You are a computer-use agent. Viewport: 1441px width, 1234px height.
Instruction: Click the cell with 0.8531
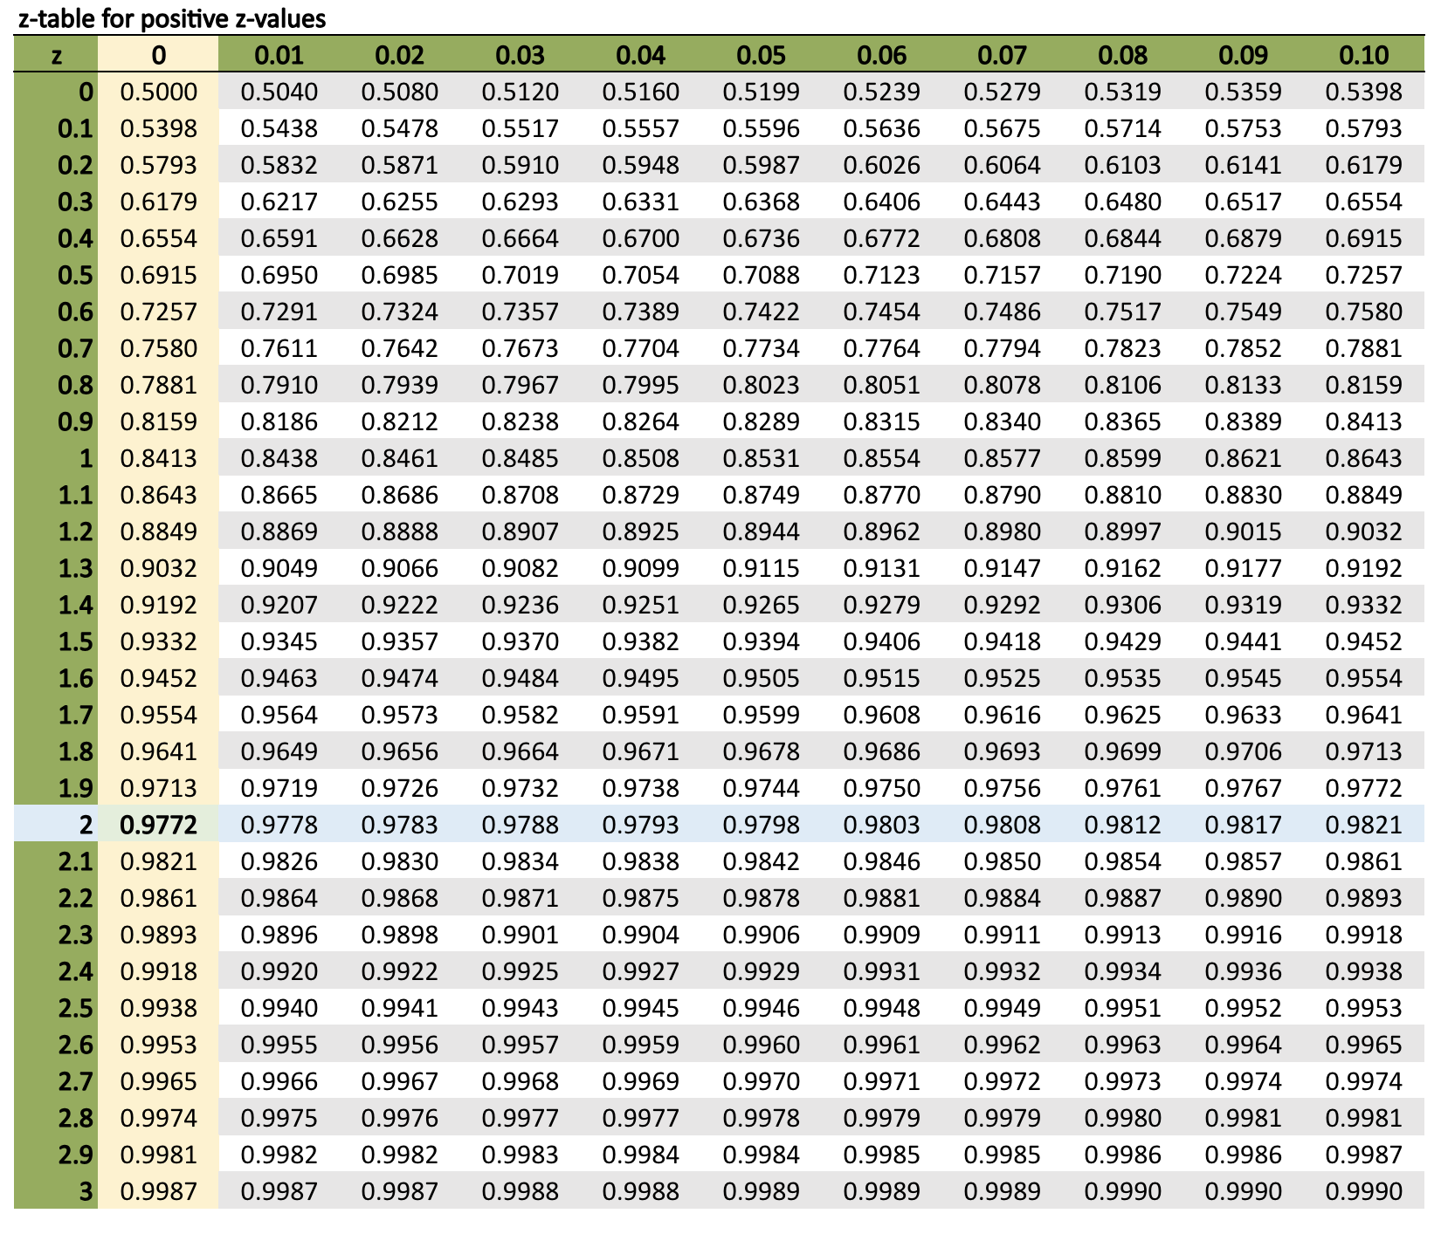[761, 458]
